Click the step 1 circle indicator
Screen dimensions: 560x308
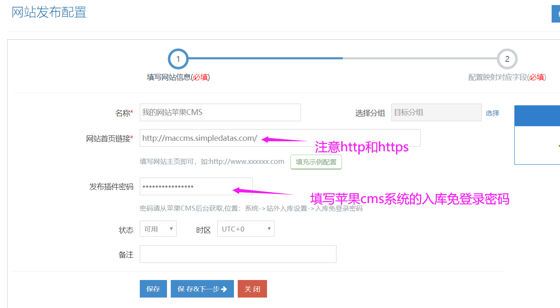(178, 59)
